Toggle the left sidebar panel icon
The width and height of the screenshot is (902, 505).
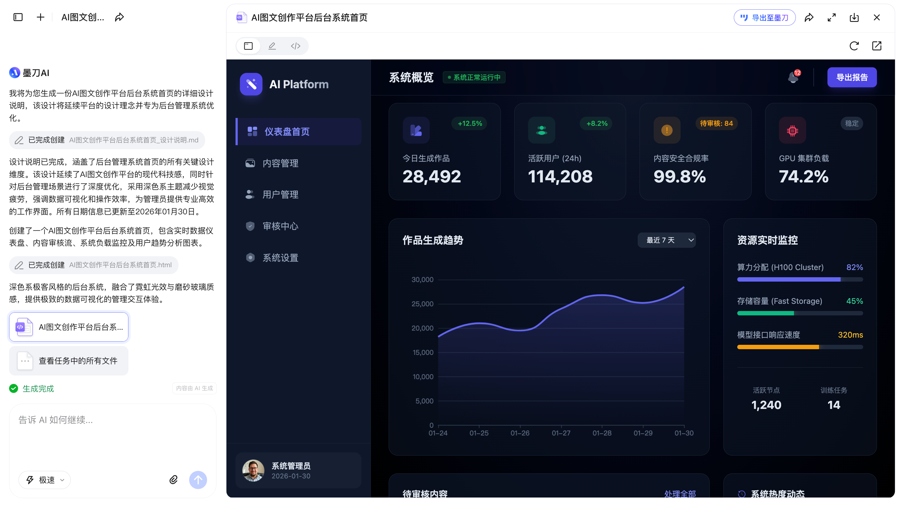coord(18,17)
